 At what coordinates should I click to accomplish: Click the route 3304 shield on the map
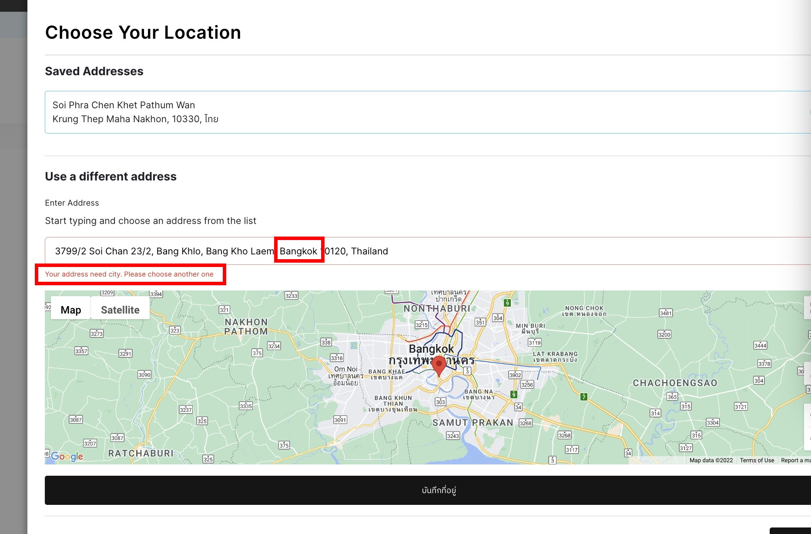pos(713,423)
